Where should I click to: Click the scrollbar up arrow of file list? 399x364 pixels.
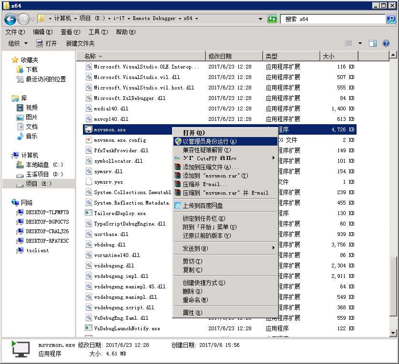[x=393, y=55]
